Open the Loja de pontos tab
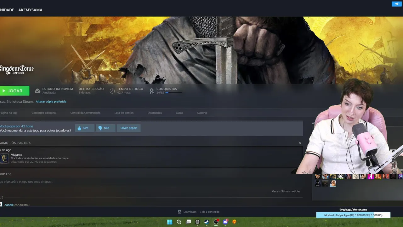Viewport: 403px width, 227px height. (x=124, y=113)
